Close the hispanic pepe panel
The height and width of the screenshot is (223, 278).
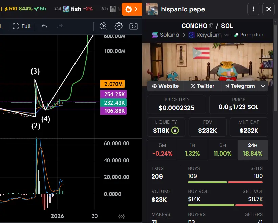[x=269, y=9]
